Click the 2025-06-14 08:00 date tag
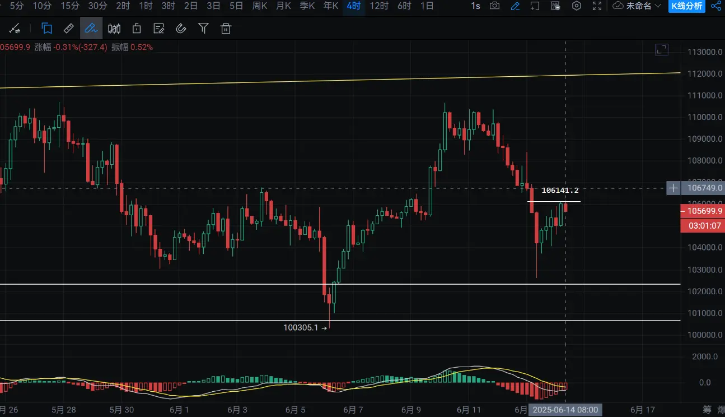Viewport: 725px width, 417px height. [565, 410]
